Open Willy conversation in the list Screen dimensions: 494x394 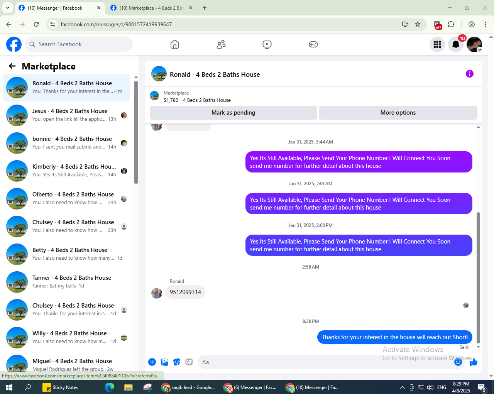point(66,338)
